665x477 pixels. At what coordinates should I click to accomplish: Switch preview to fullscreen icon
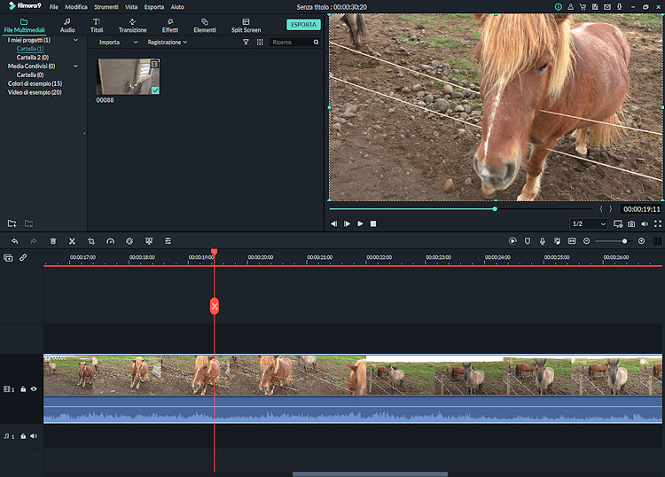[658, 224]
